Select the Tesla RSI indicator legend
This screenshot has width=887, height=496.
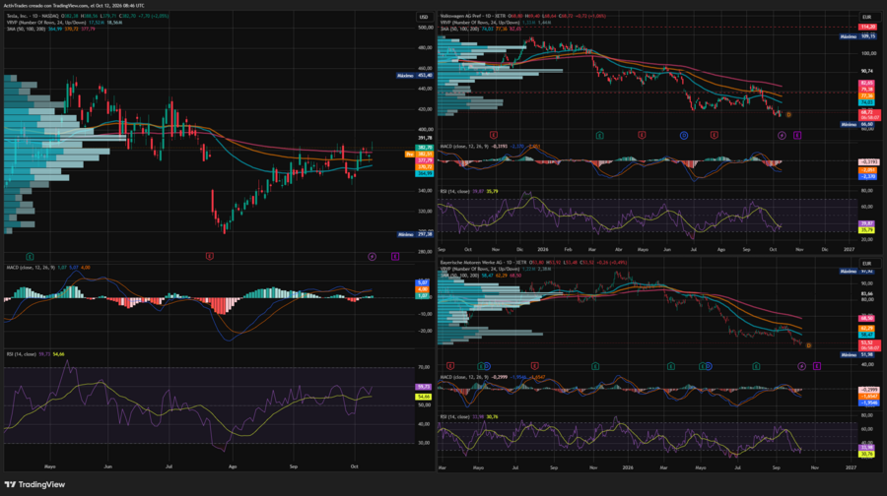35,354
